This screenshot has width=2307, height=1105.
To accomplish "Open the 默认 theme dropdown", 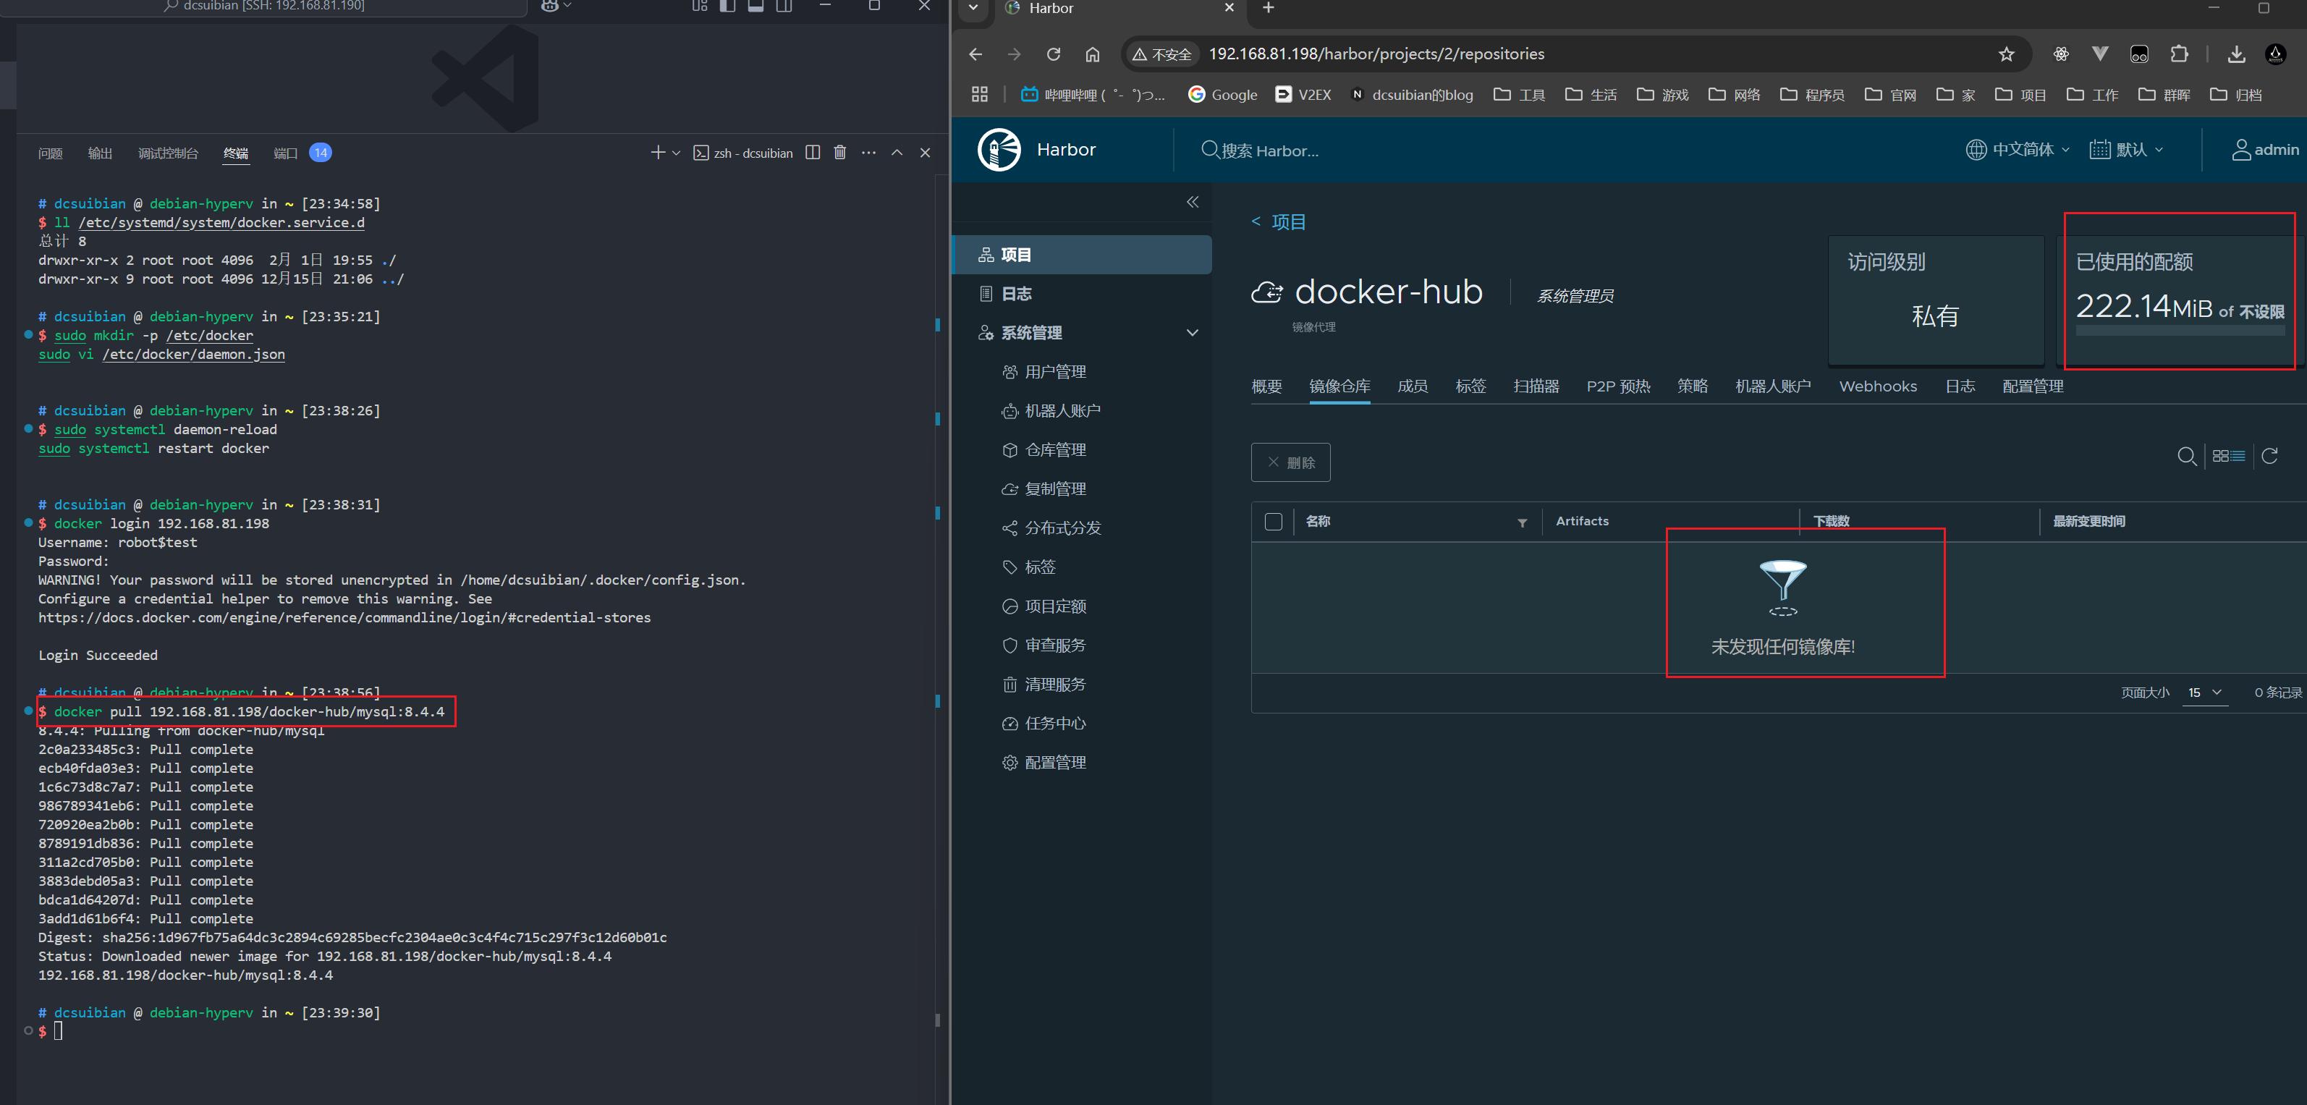I will click(2126, 150).
